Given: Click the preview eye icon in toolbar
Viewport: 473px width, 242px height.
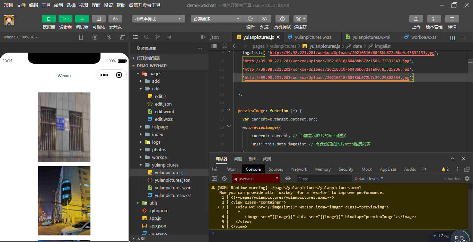Looking at the screenshot, I should (x=264, y=19).
